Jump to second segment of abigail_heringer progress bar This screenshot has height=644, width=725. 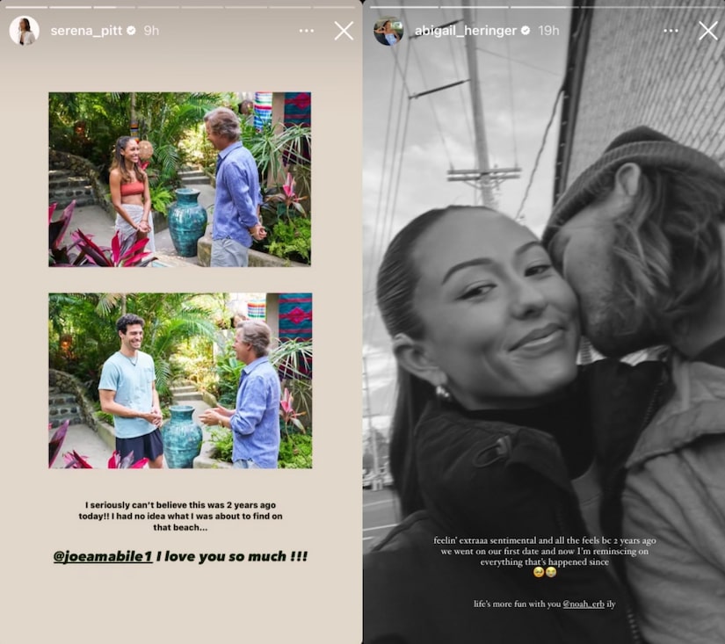click(473, 7)
